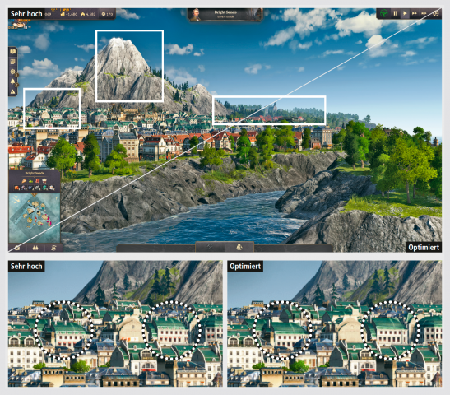Open the book icon in left sidebar
This screenshot has width=450, height=395.
pos(12,52)
